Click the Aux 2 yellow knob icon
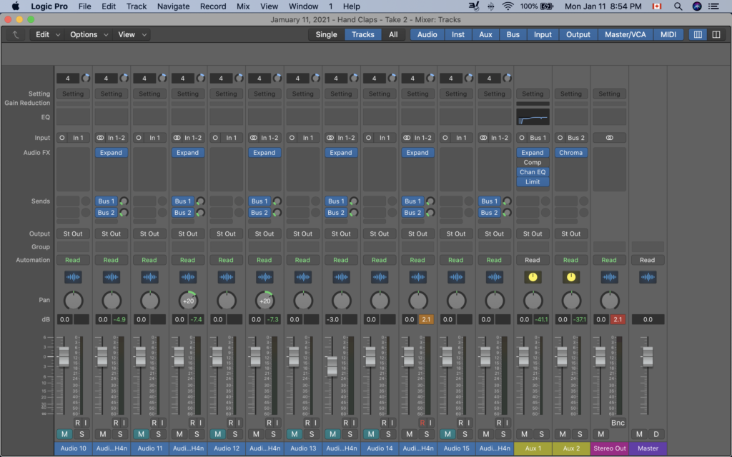 pos(570,277)
